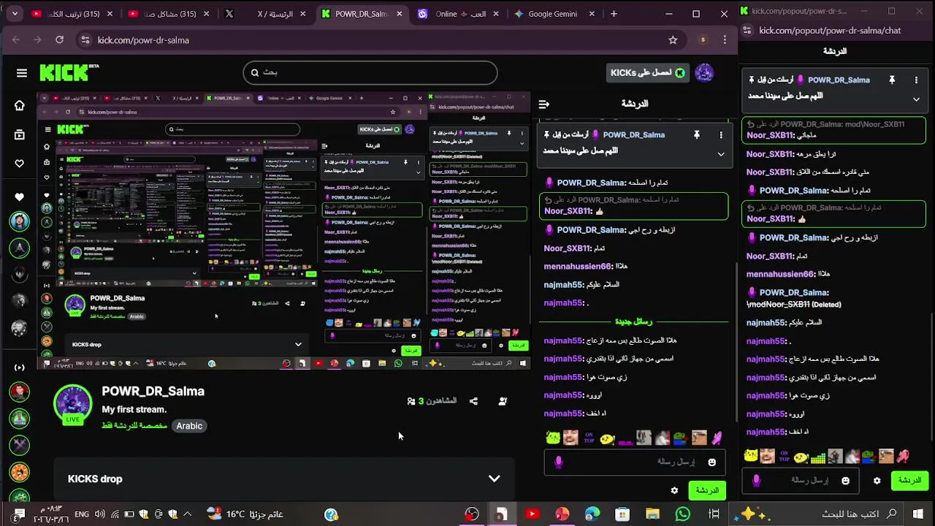Image resolution: width=935 pixels, height=526 pixels.
Task: Open the 16°C weather widget on taskbar
Action: click(245, 514)
